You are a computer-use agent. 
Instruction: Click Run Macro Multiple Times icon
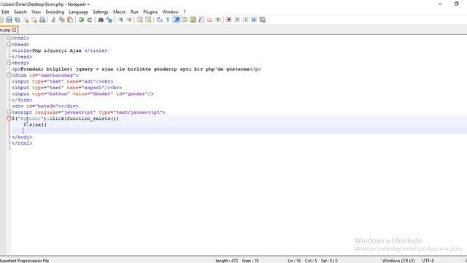point(254,20)
